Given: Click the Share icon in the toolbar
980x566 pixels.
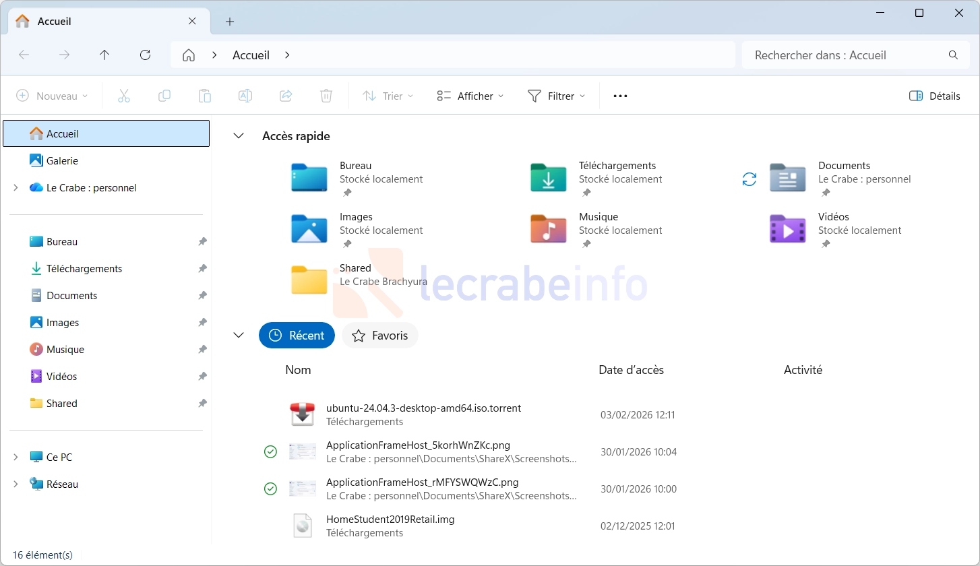Looking at the screenshot, I should [x=286, y=96].
